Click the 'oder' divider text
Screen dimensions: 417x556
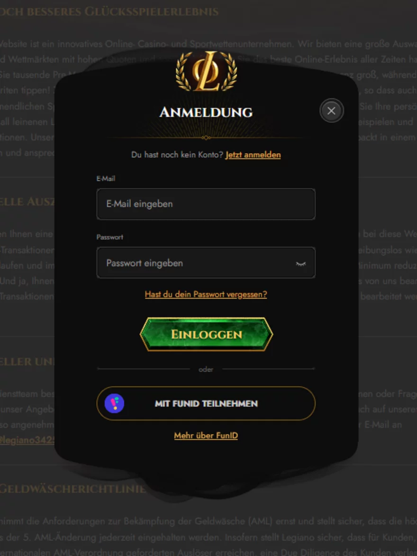click(206, 370)
